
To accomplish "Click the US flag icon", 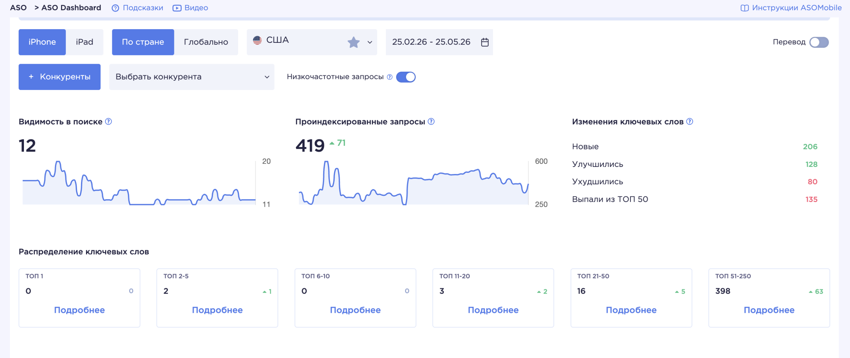I will 257,40.
